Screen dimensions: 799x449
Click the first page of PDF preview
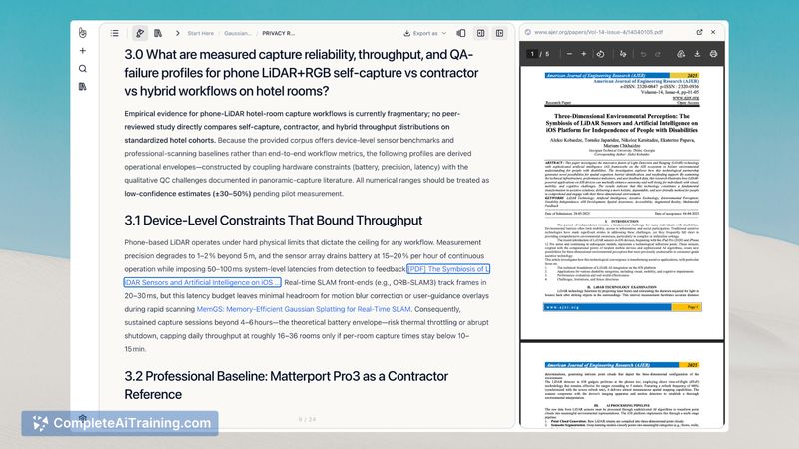pyautogui.click(x=622, y=203)
